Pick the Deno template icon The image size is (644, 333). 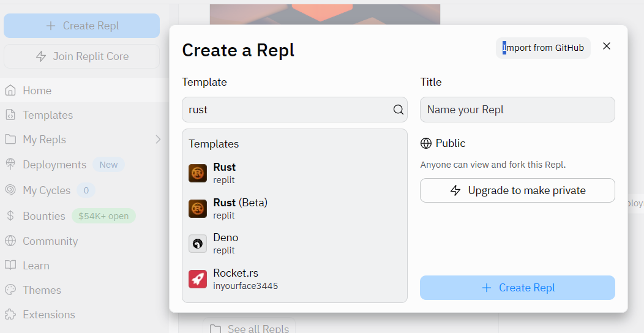(x=198, y=244)
